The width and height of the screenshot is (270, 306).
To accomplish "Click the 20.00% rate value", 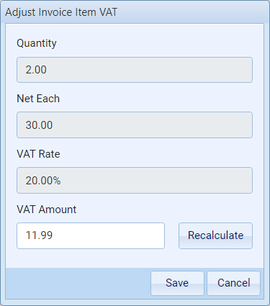I will tap(43, 181).
